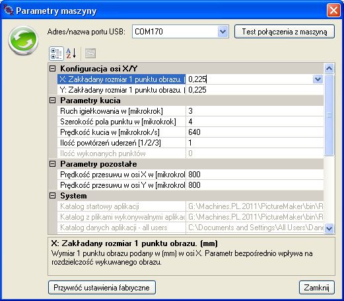Close the Parametry maszyny window
Viewport: 344px width, 301px height.
[333, 11]
